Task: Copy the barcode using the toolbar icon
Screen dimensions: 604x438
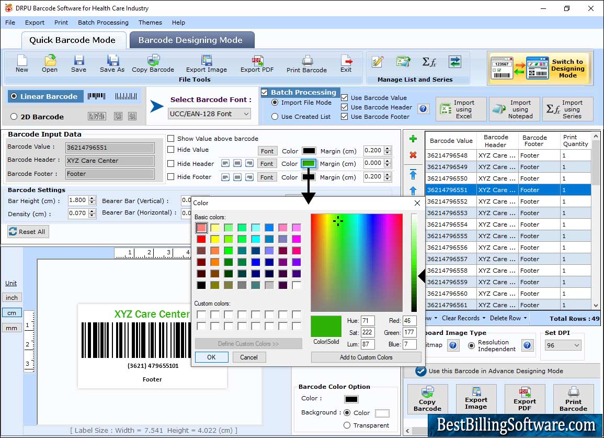Action: pyautogui.click(x=153, y=64)
